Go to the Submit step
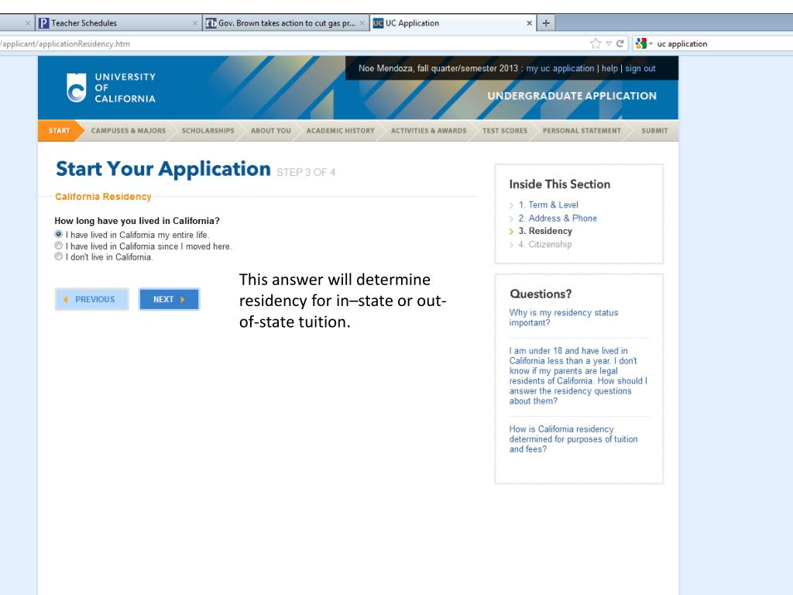Viewport: 793px width, 595px height. [x=654, y=130]
